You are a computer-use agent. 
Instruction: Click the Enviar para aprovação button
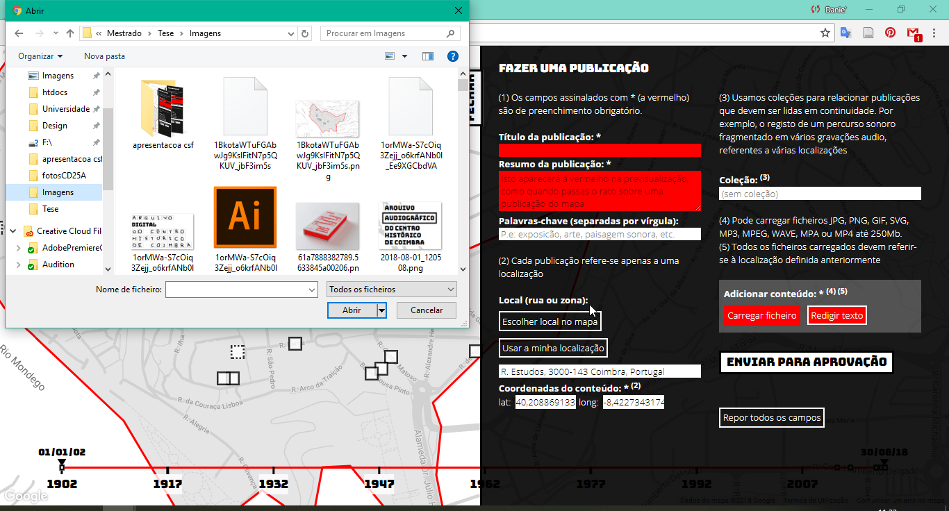[x=806, y=362]
